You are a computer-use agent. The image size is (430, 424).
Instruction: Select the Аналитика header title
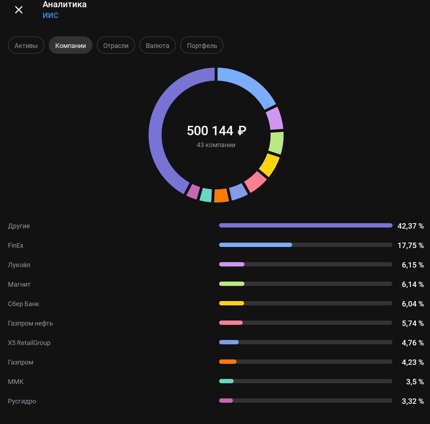click(64, 4)
